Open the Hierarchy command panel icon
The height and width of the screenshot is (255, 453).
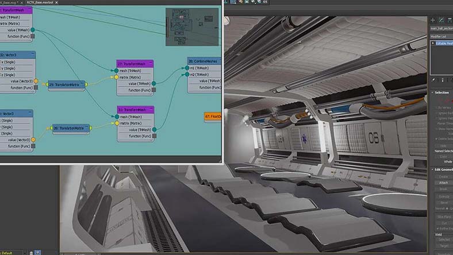coord(450,20)
